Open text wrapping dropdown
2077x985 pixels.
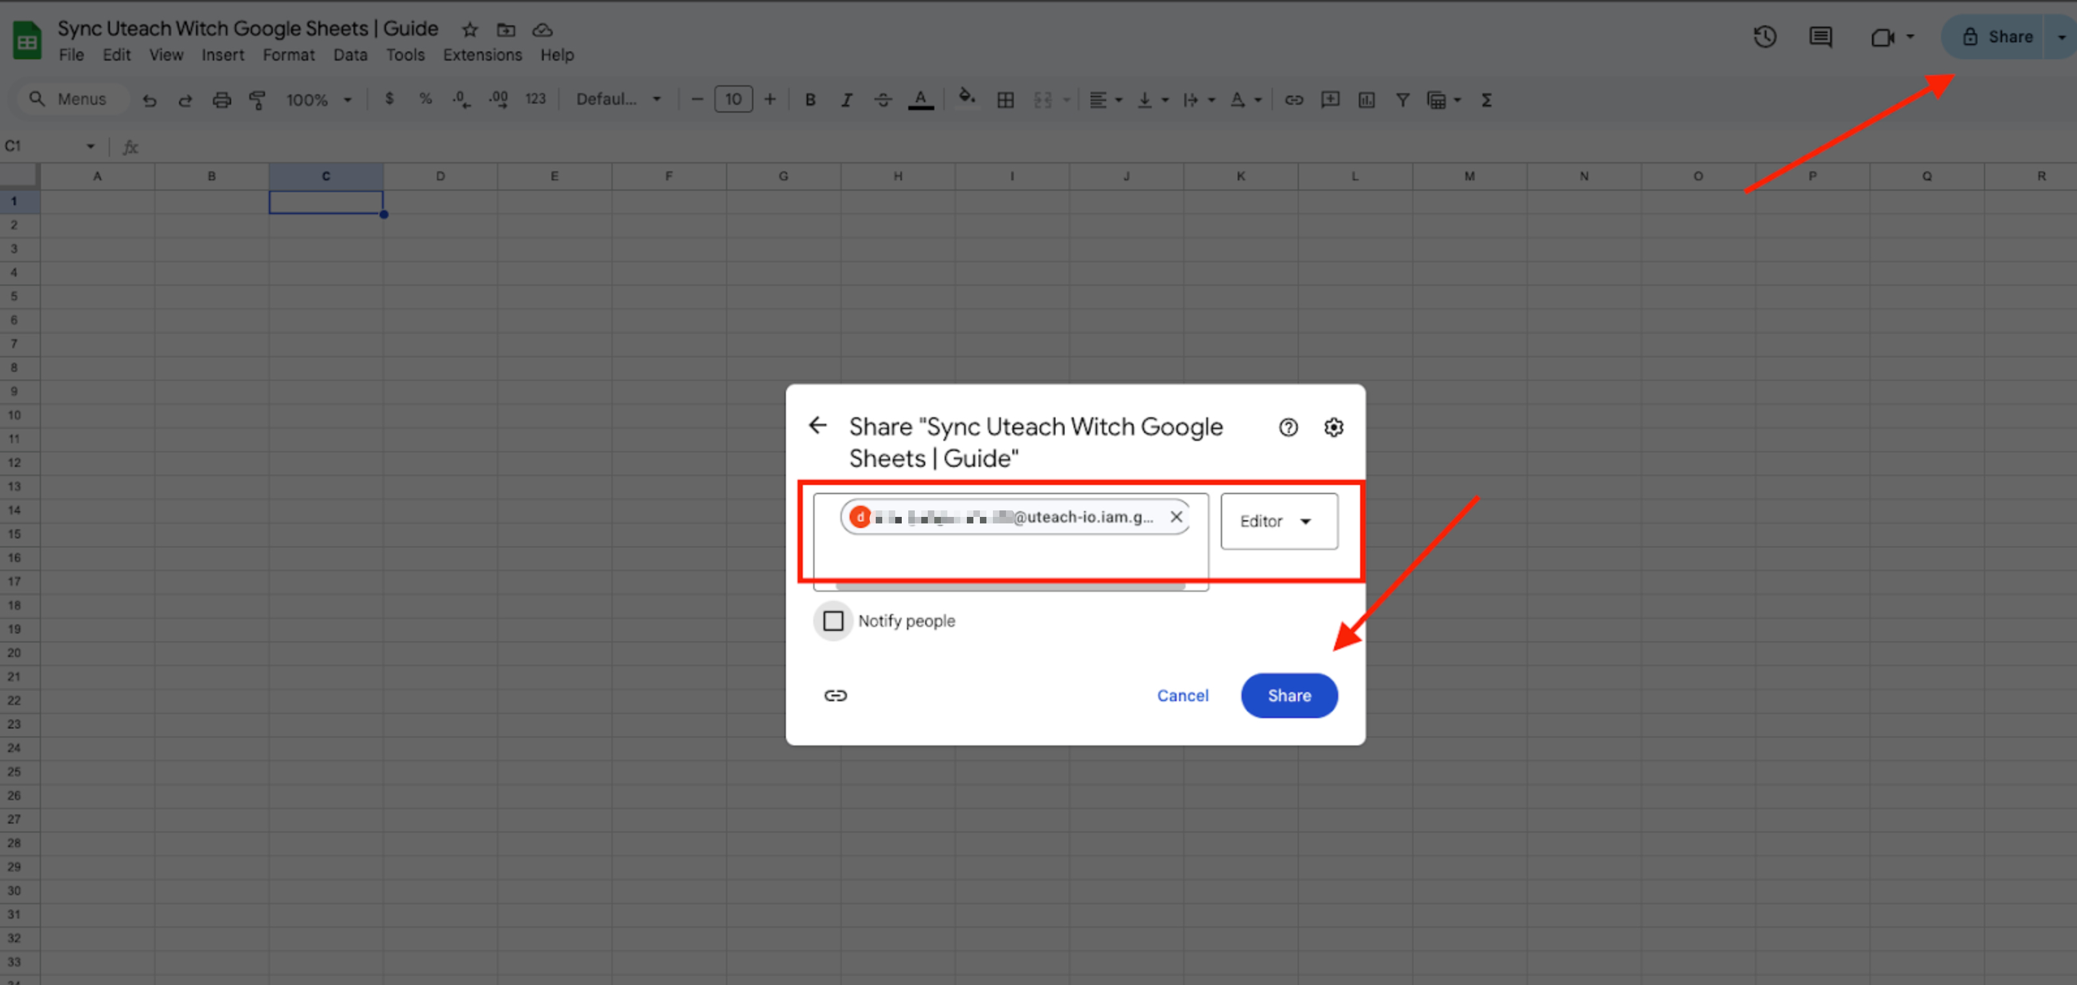point(1198,100)
